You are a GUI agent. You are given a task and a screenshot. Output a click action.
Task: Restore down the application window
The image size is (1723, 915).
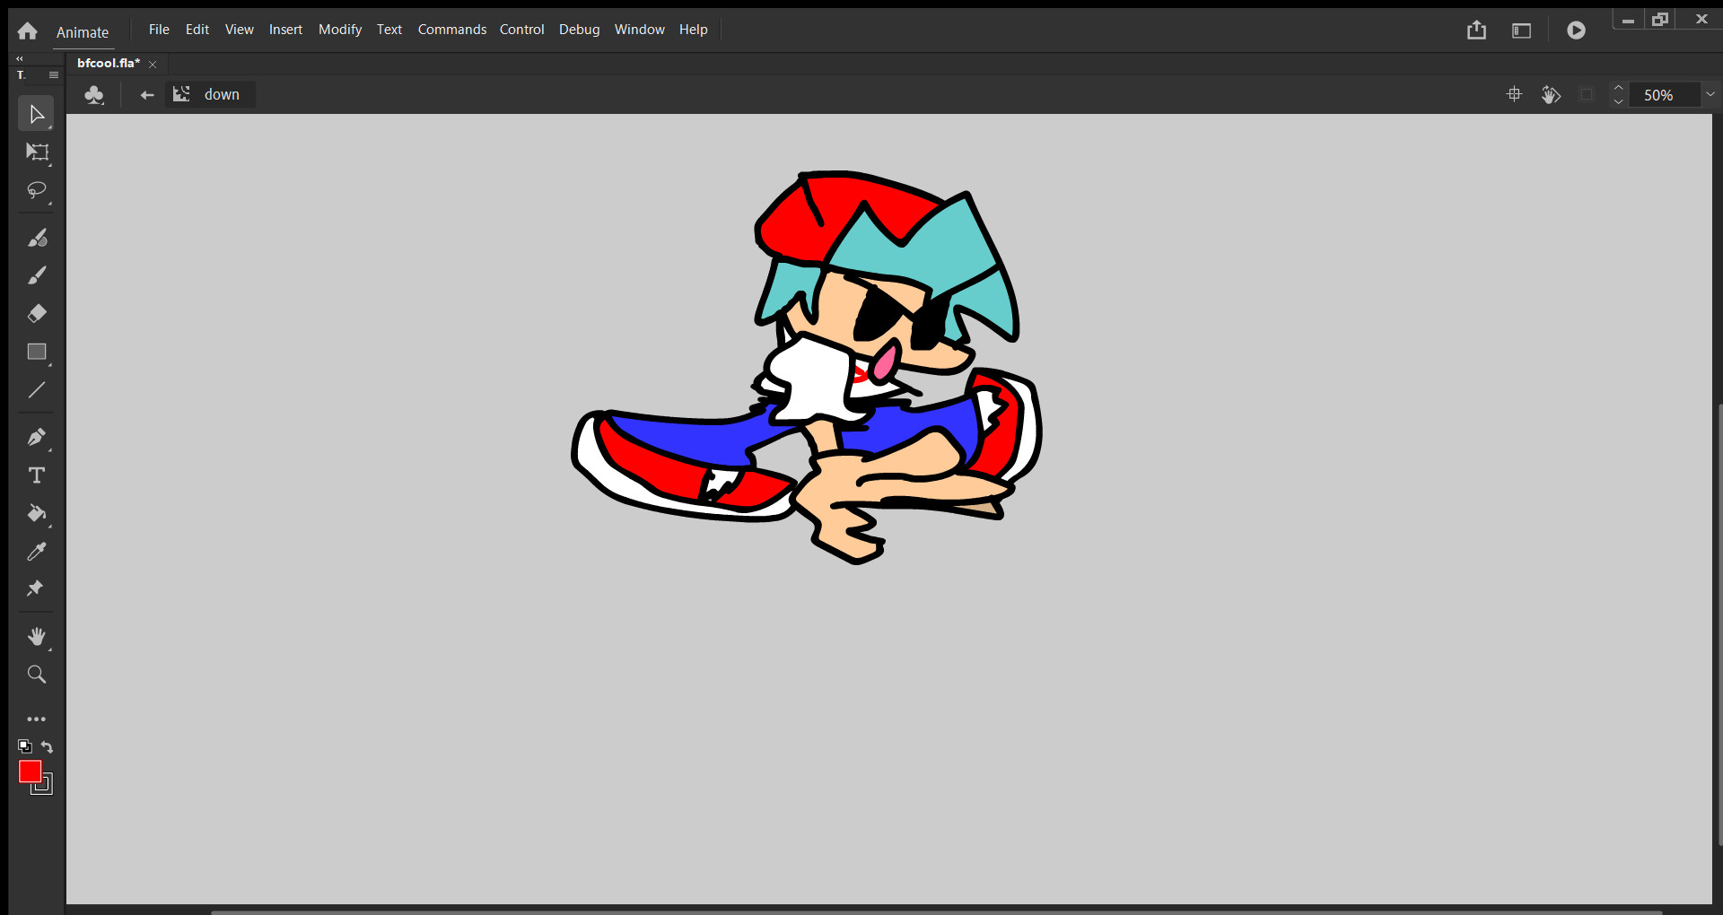click(1660, 19)
